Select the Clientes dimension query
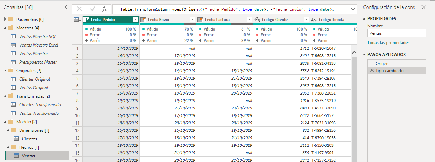435x162 pixels. pyautogui.click(x=30, y=139)
